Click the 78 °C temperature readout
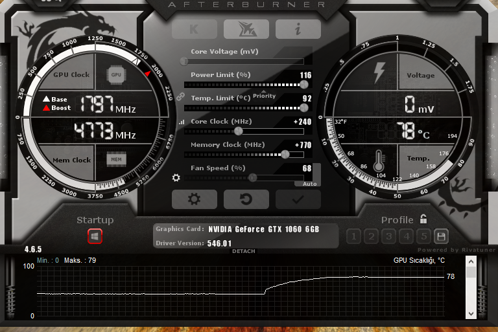Screen dimensions: 498x332 [x=413, y=131]
